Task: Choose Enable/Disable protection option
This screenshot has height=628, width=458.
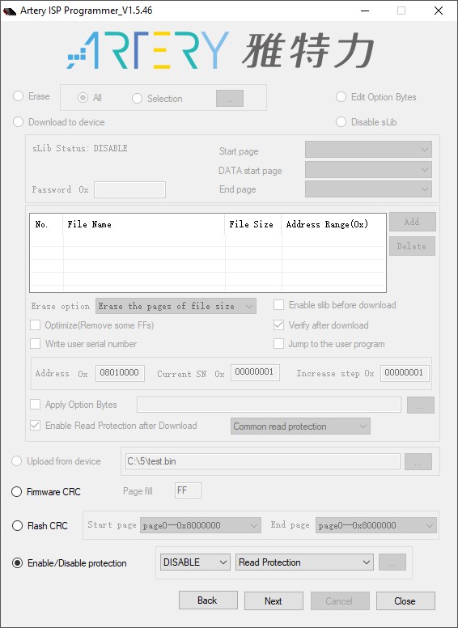Action: [x=17, y=562]
